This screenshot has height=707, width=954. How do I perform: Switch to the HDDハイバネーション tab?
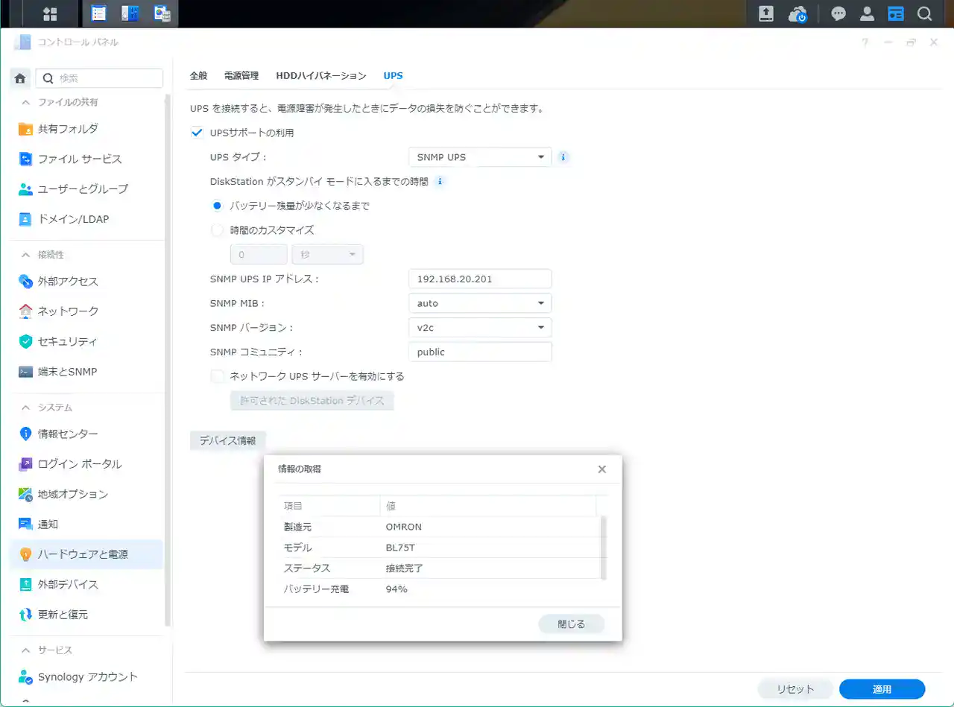(x=321, y=75)
